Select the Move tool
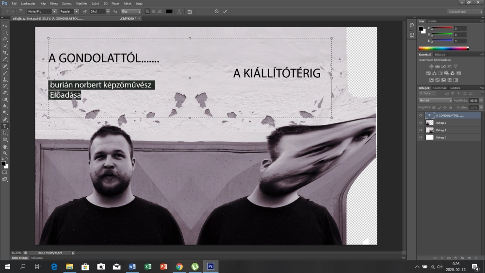Viewport: 485px width, 273px height. [x=5, y=26]
